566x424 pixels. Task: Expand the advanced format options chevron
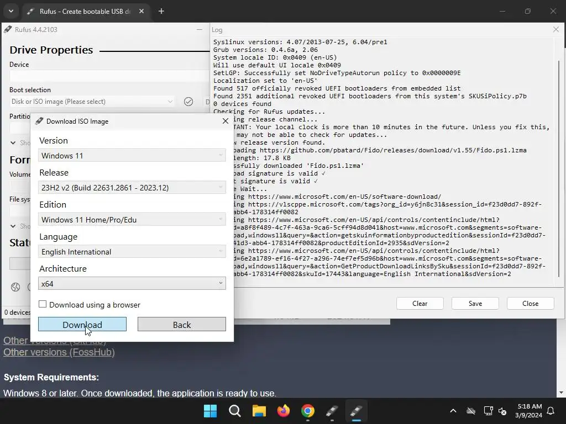pos(13,226)
